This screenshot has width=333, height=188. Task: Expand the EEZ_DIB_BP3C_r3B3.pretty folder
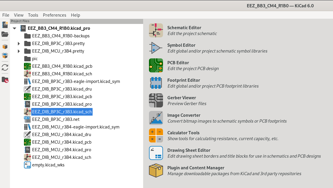click(19, 43)
